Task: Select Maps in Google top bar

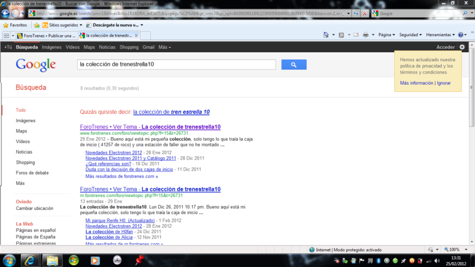Action: click(x=89, y=47)
